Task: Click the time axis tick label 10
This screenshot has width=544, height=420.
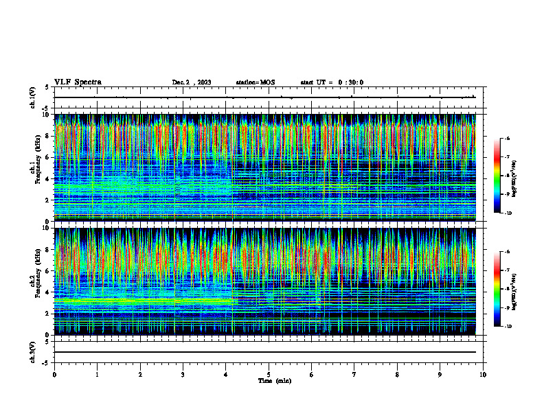Action: (x=483, y=375)
